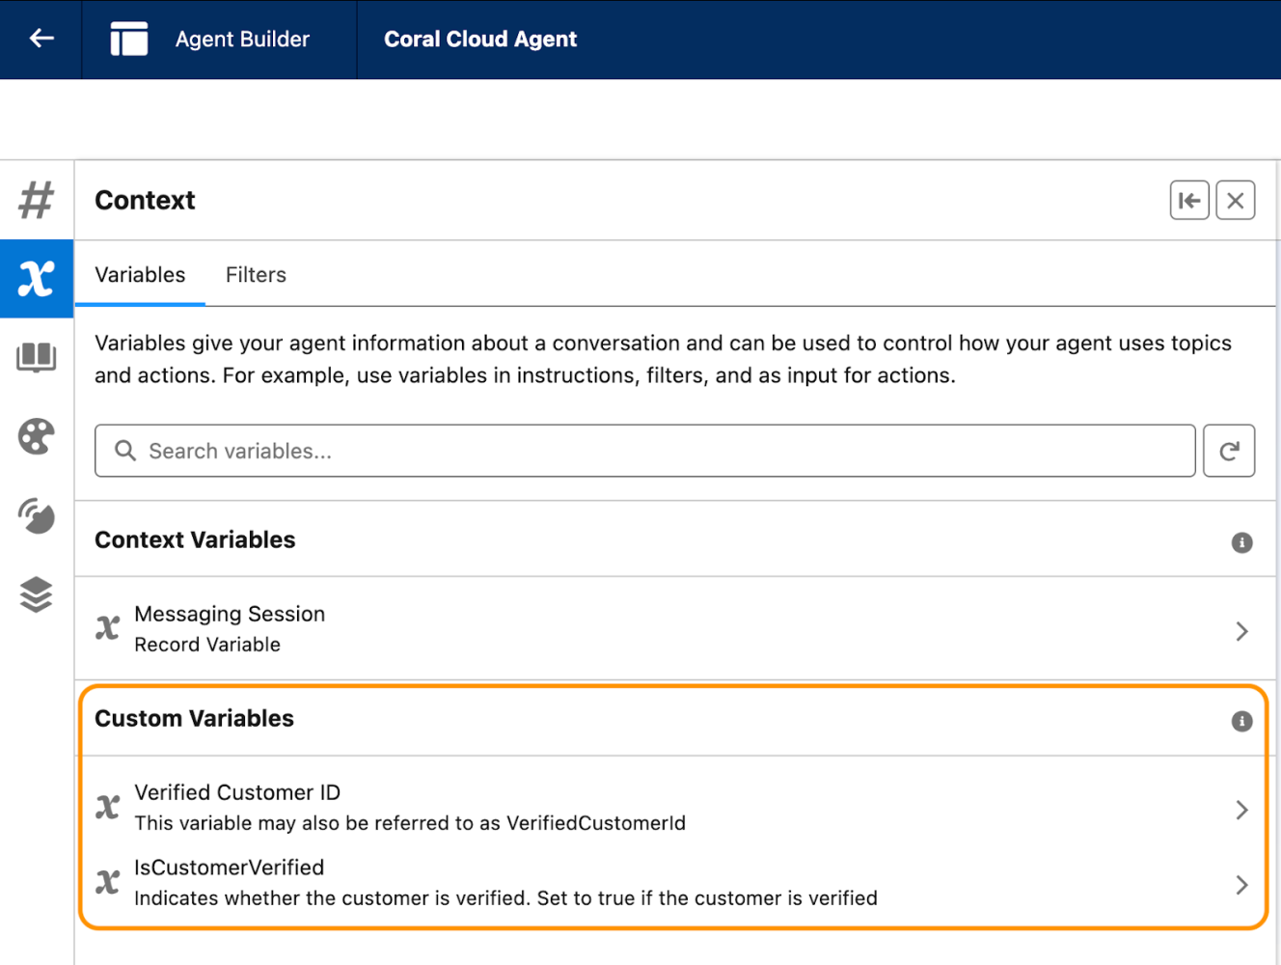Open the book library sidebar icon
The image size is (1281, 965).
point(37,357)
